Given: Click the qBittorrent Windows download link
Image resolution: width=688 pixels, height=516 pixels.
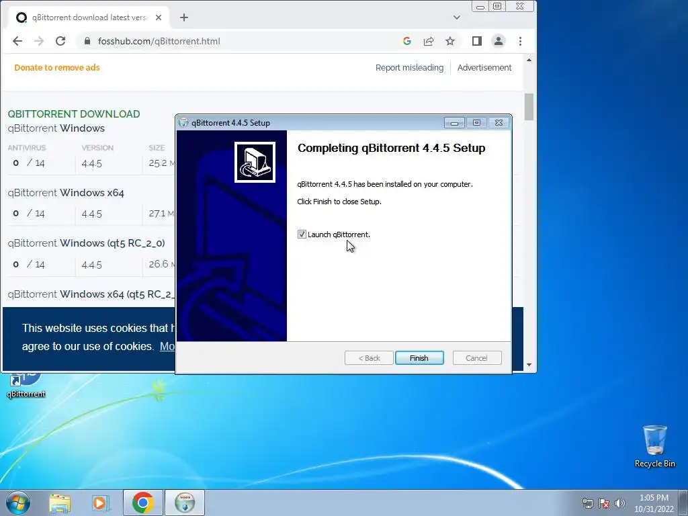Looking at the screenshot, I should [x=56, y=128].
